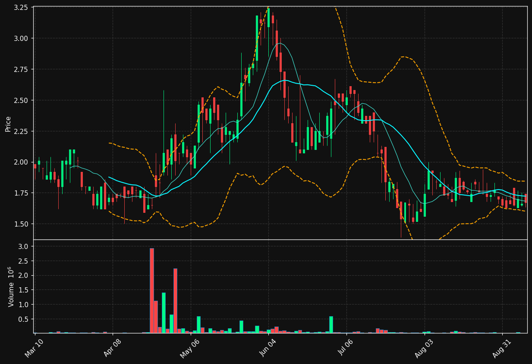Viewport: 532px width, 364px height.
Task: Click the tallest red volume bar near 3.0
Action: click(x=152, y=290)
